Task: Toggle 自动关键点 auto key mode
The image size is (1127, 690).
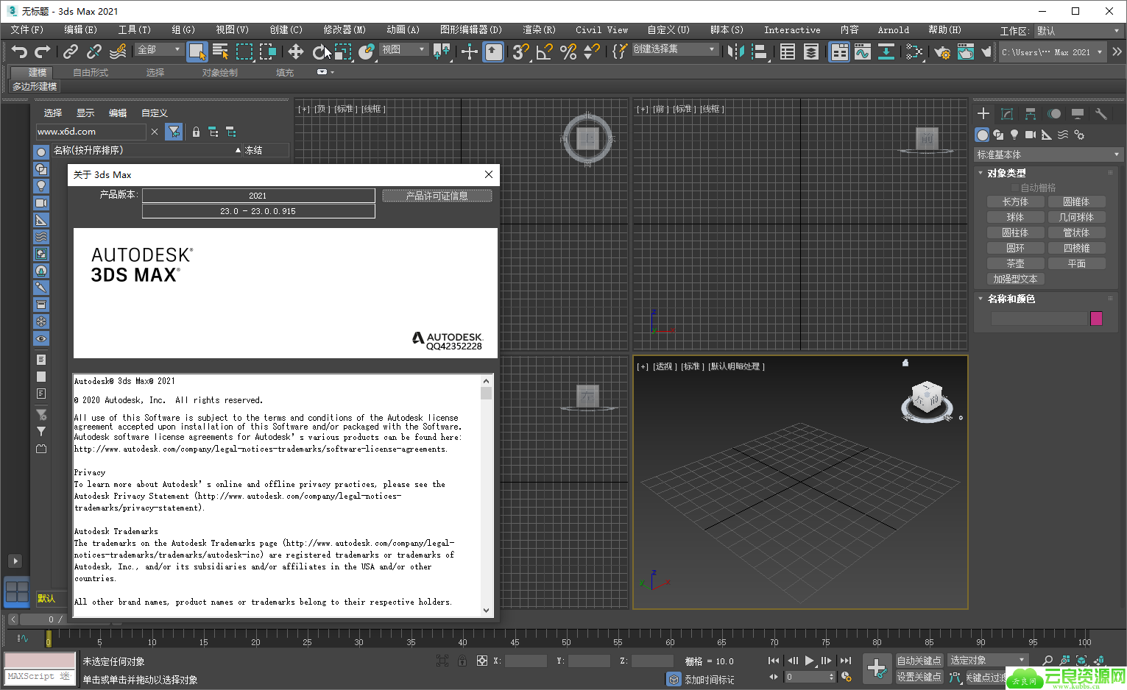Action: 919,661
